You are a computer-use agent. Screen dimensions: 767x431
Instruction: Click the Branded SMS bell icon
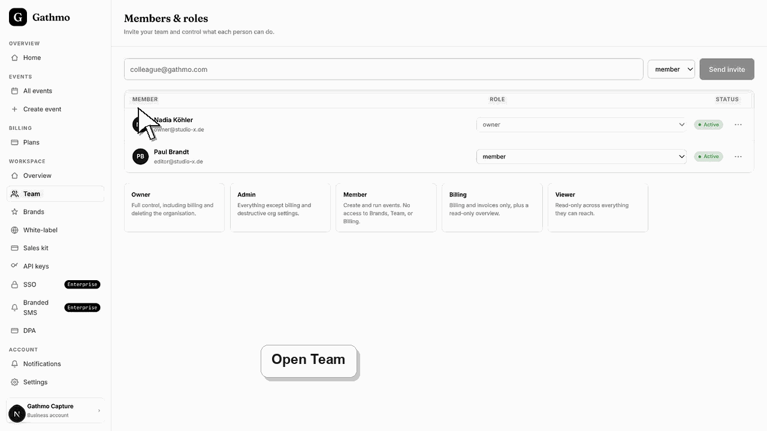[x=15, y=308]
